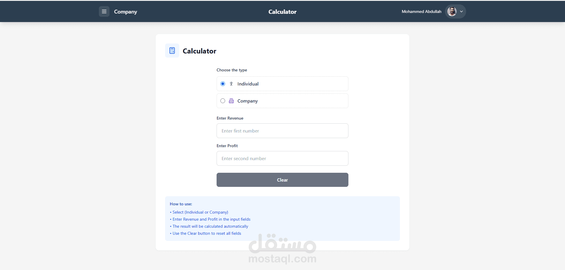Choose the Company option card label
The image size is (565, 270).
pos(247,101)
